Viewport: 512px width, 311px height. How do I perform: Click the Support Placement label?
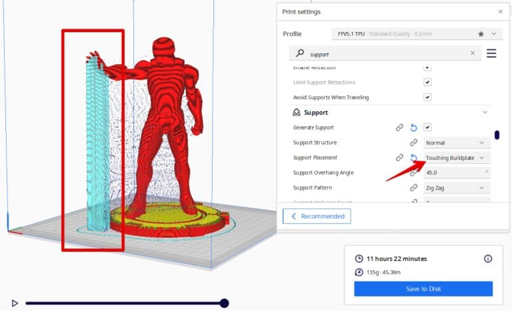(315, 158)
